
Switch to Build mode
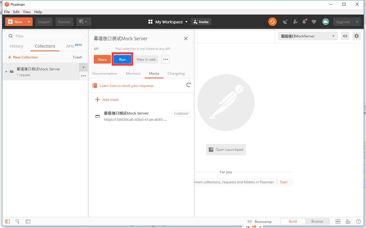pyautogui.click(x=293, y=221)
